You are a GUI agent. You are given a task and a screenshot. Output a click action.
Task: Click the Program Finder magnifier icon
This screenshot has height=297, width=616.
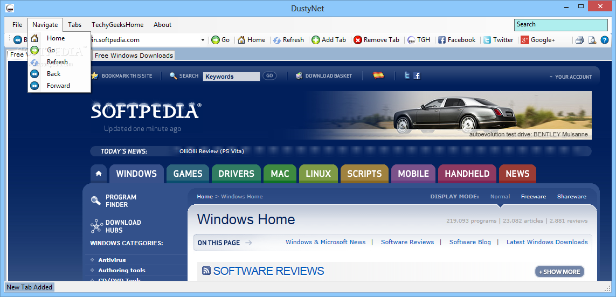[96, 201]
